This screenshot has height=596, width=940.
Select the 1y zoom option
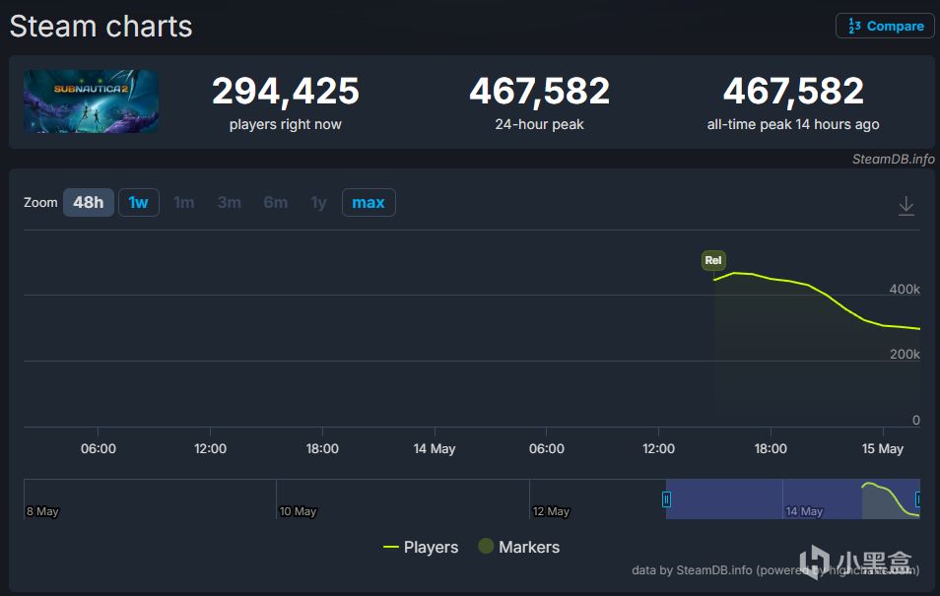pyautogui.click(x=318, y=203)
